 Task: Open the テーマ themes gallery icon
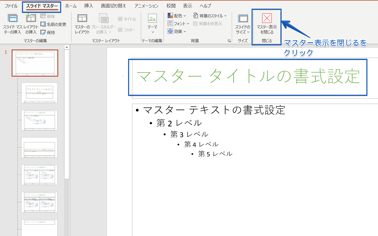152,18
